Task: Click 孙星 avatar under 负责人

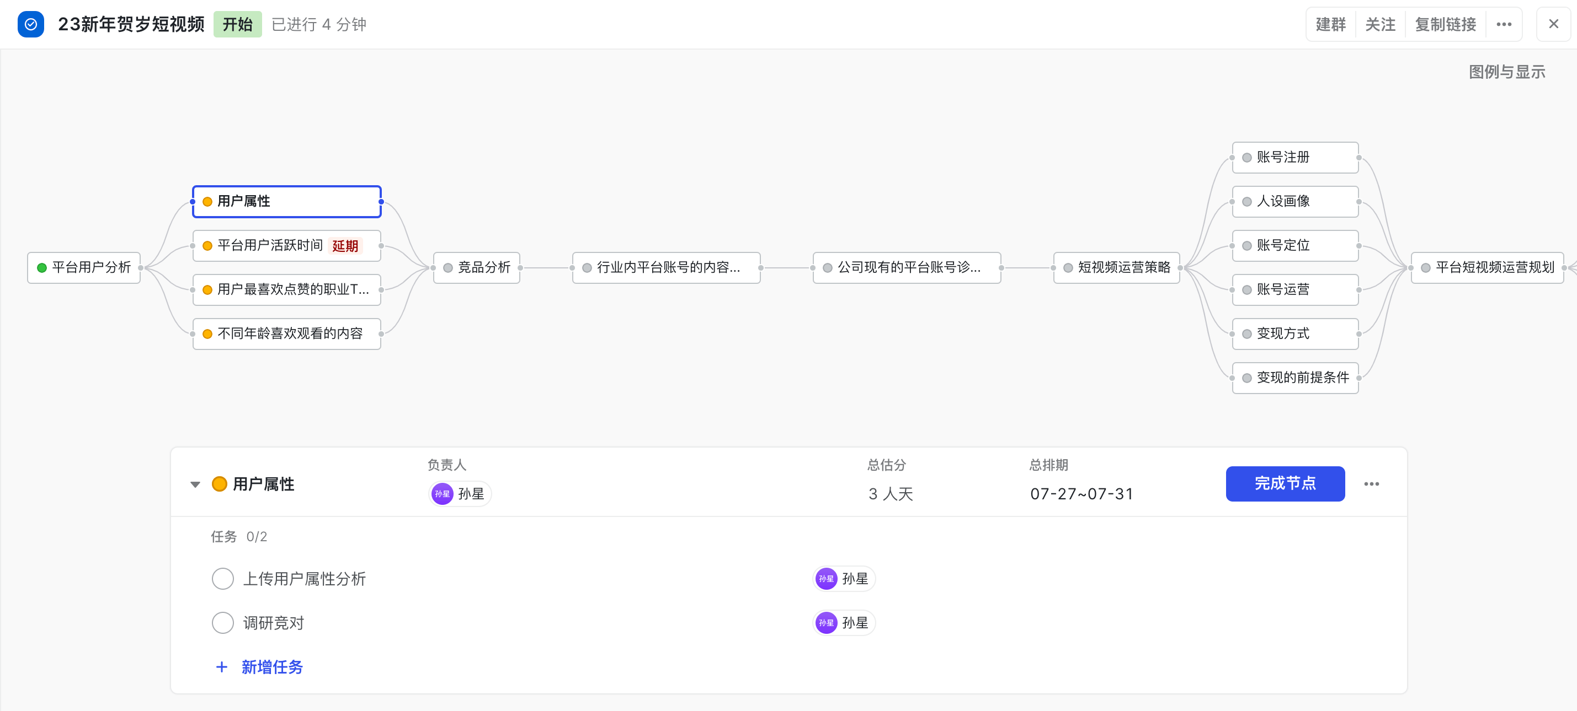Action: tap(442, 494)
